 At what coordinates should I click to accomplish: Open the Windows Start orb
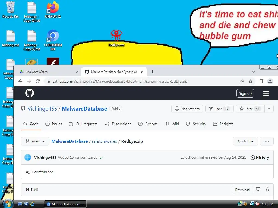coord(8,204)
